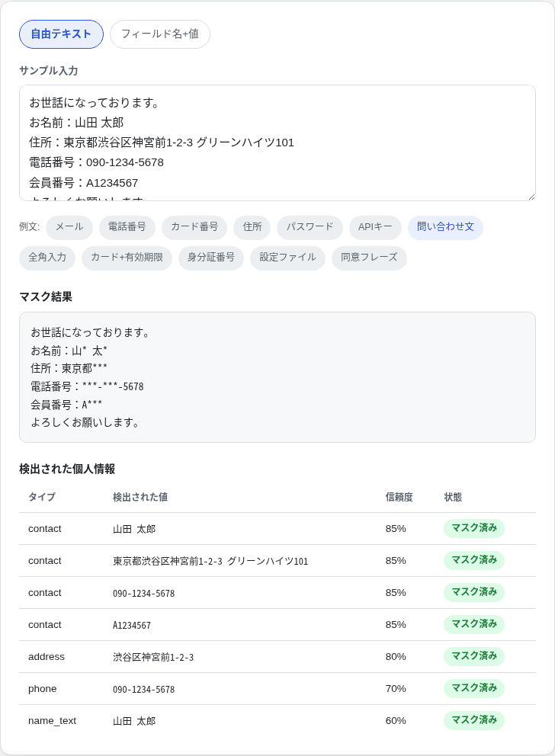
Task: Click the masked line 住所：東京都***
Action: pyautogui.click(x=69, y=368)
